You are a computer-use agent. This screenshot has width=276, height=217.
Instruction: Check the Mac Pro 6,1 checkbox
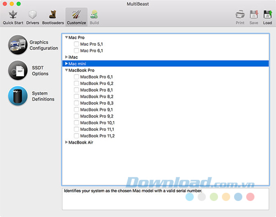pyautogui.click(x=76, y=50)
